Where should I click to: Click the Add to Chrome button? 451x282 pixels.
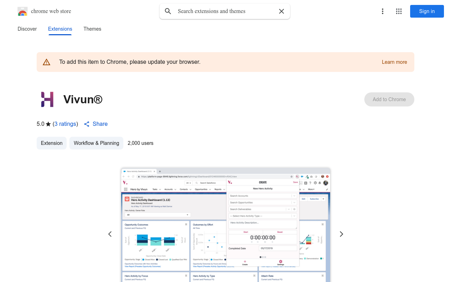(389, 99)
